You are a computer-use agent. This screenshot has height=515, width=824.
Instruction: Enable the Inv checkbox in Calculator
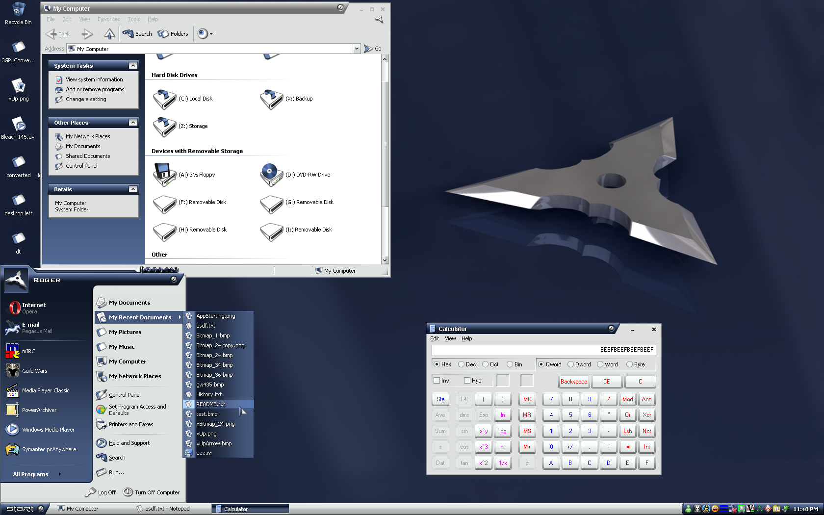point(437,381)
